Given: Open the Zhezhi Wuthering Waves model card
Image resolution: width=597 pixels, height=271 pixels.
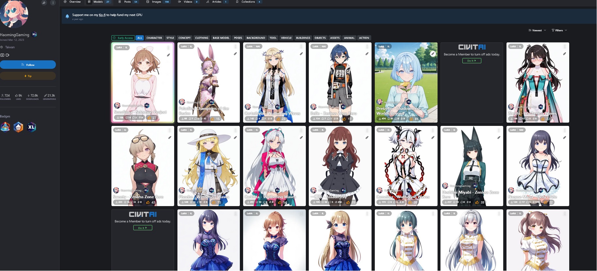Looking at the screenshot, I should [x=538, y=83].
